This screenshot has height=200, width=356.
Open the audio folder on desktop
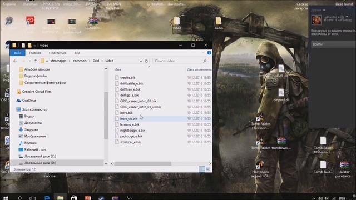pos(219,23)
